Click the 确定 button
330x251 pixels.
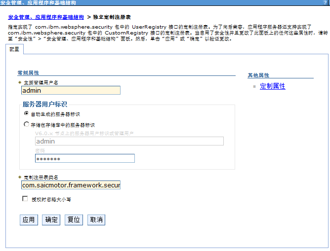tap(51, 220)
